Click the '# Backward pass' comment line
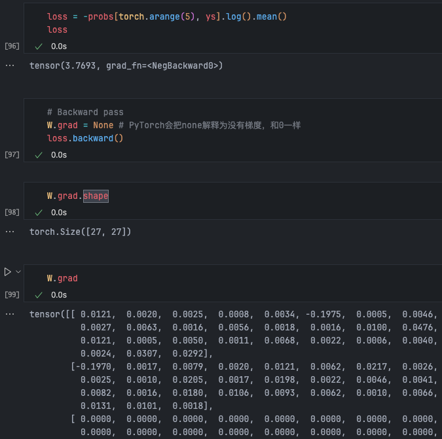The width and height of the screenshot is (442, 439). coord(85,112)
